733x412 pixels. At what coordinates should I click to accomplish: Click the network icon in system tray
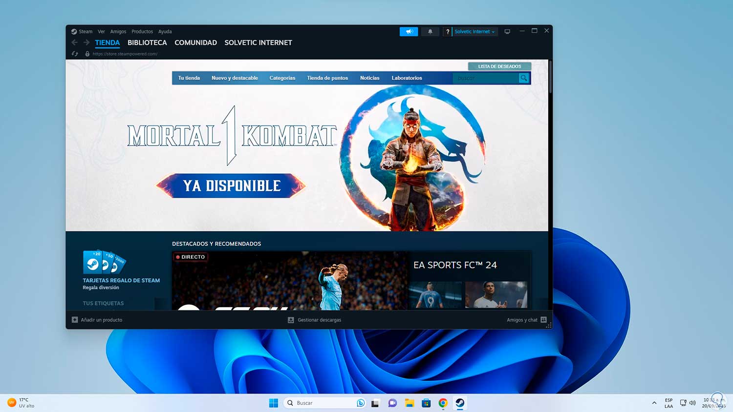[x=683, y=403]
